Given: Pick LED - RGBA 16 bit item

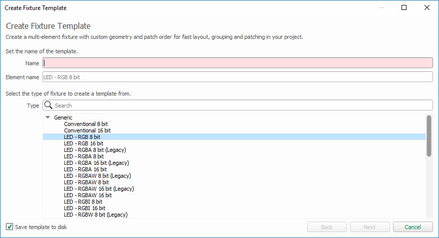Looking at the screenshot, I should point(85,169).
